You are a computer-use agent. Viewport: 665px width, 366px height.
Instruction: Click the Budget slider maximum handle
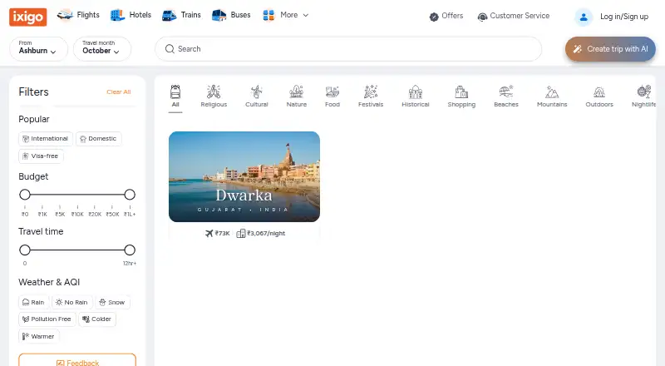pyautogui.click(x=130, y=195)
